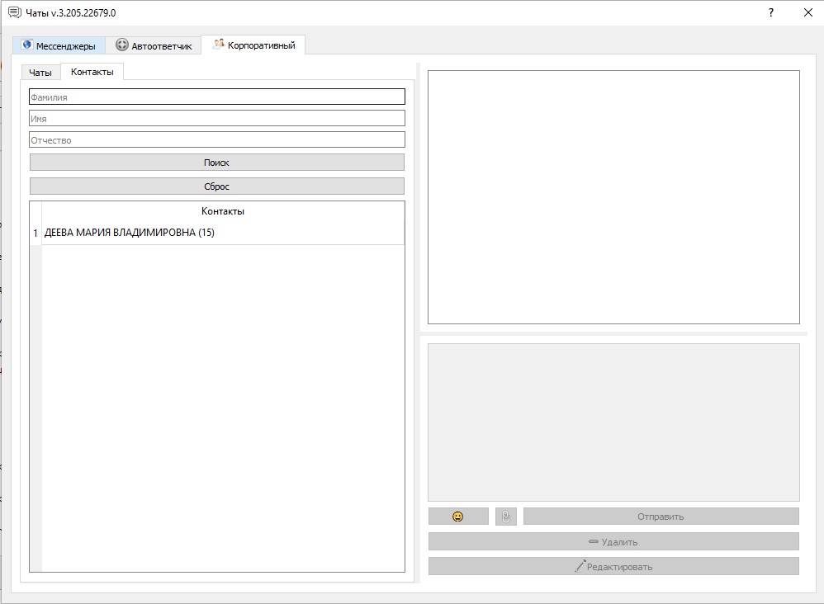Click the people icon on Корпоративный tab
This screenshot has height=604, width=824.
coord(219,44)
